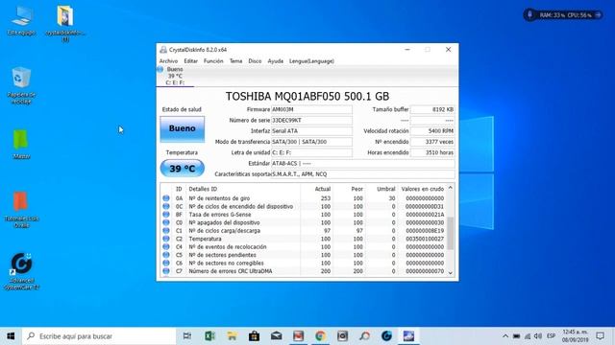The width and height of the screenshot is (615, 345).
Task: Click the Interfaz Serial ATA field
Action: coord(311,131)
